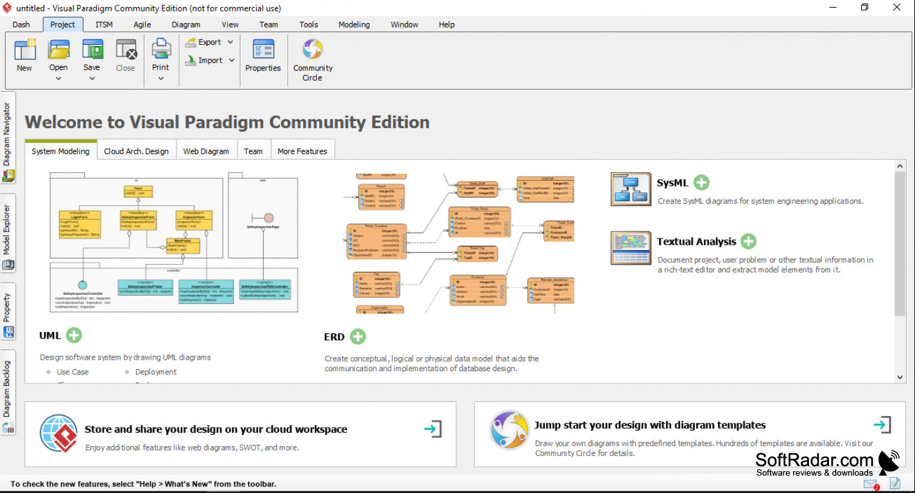The width and height of the screenshot is (915, 493).
Task: Click the SysML diagram icon
Action: pos(631,189)
